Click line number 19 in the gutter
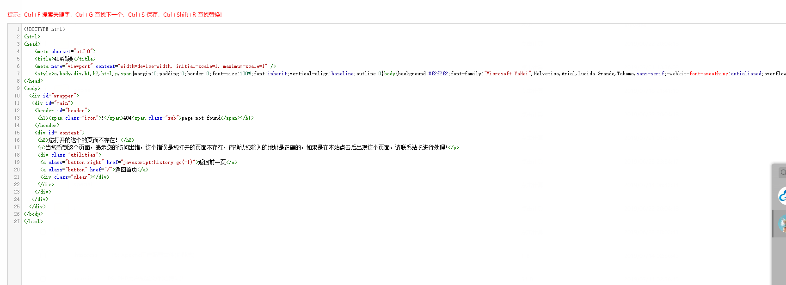786x285 pixels. tap(17, 162)
